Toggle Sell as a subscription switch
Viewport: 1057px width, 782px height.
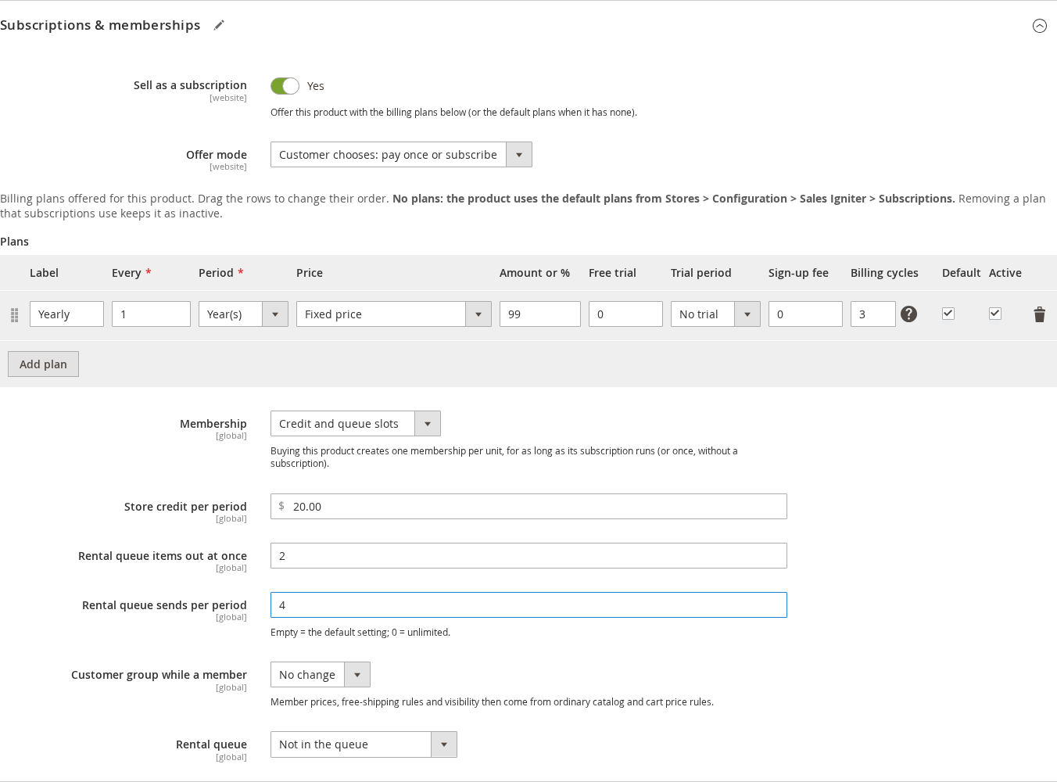click(x=285, y=86)
